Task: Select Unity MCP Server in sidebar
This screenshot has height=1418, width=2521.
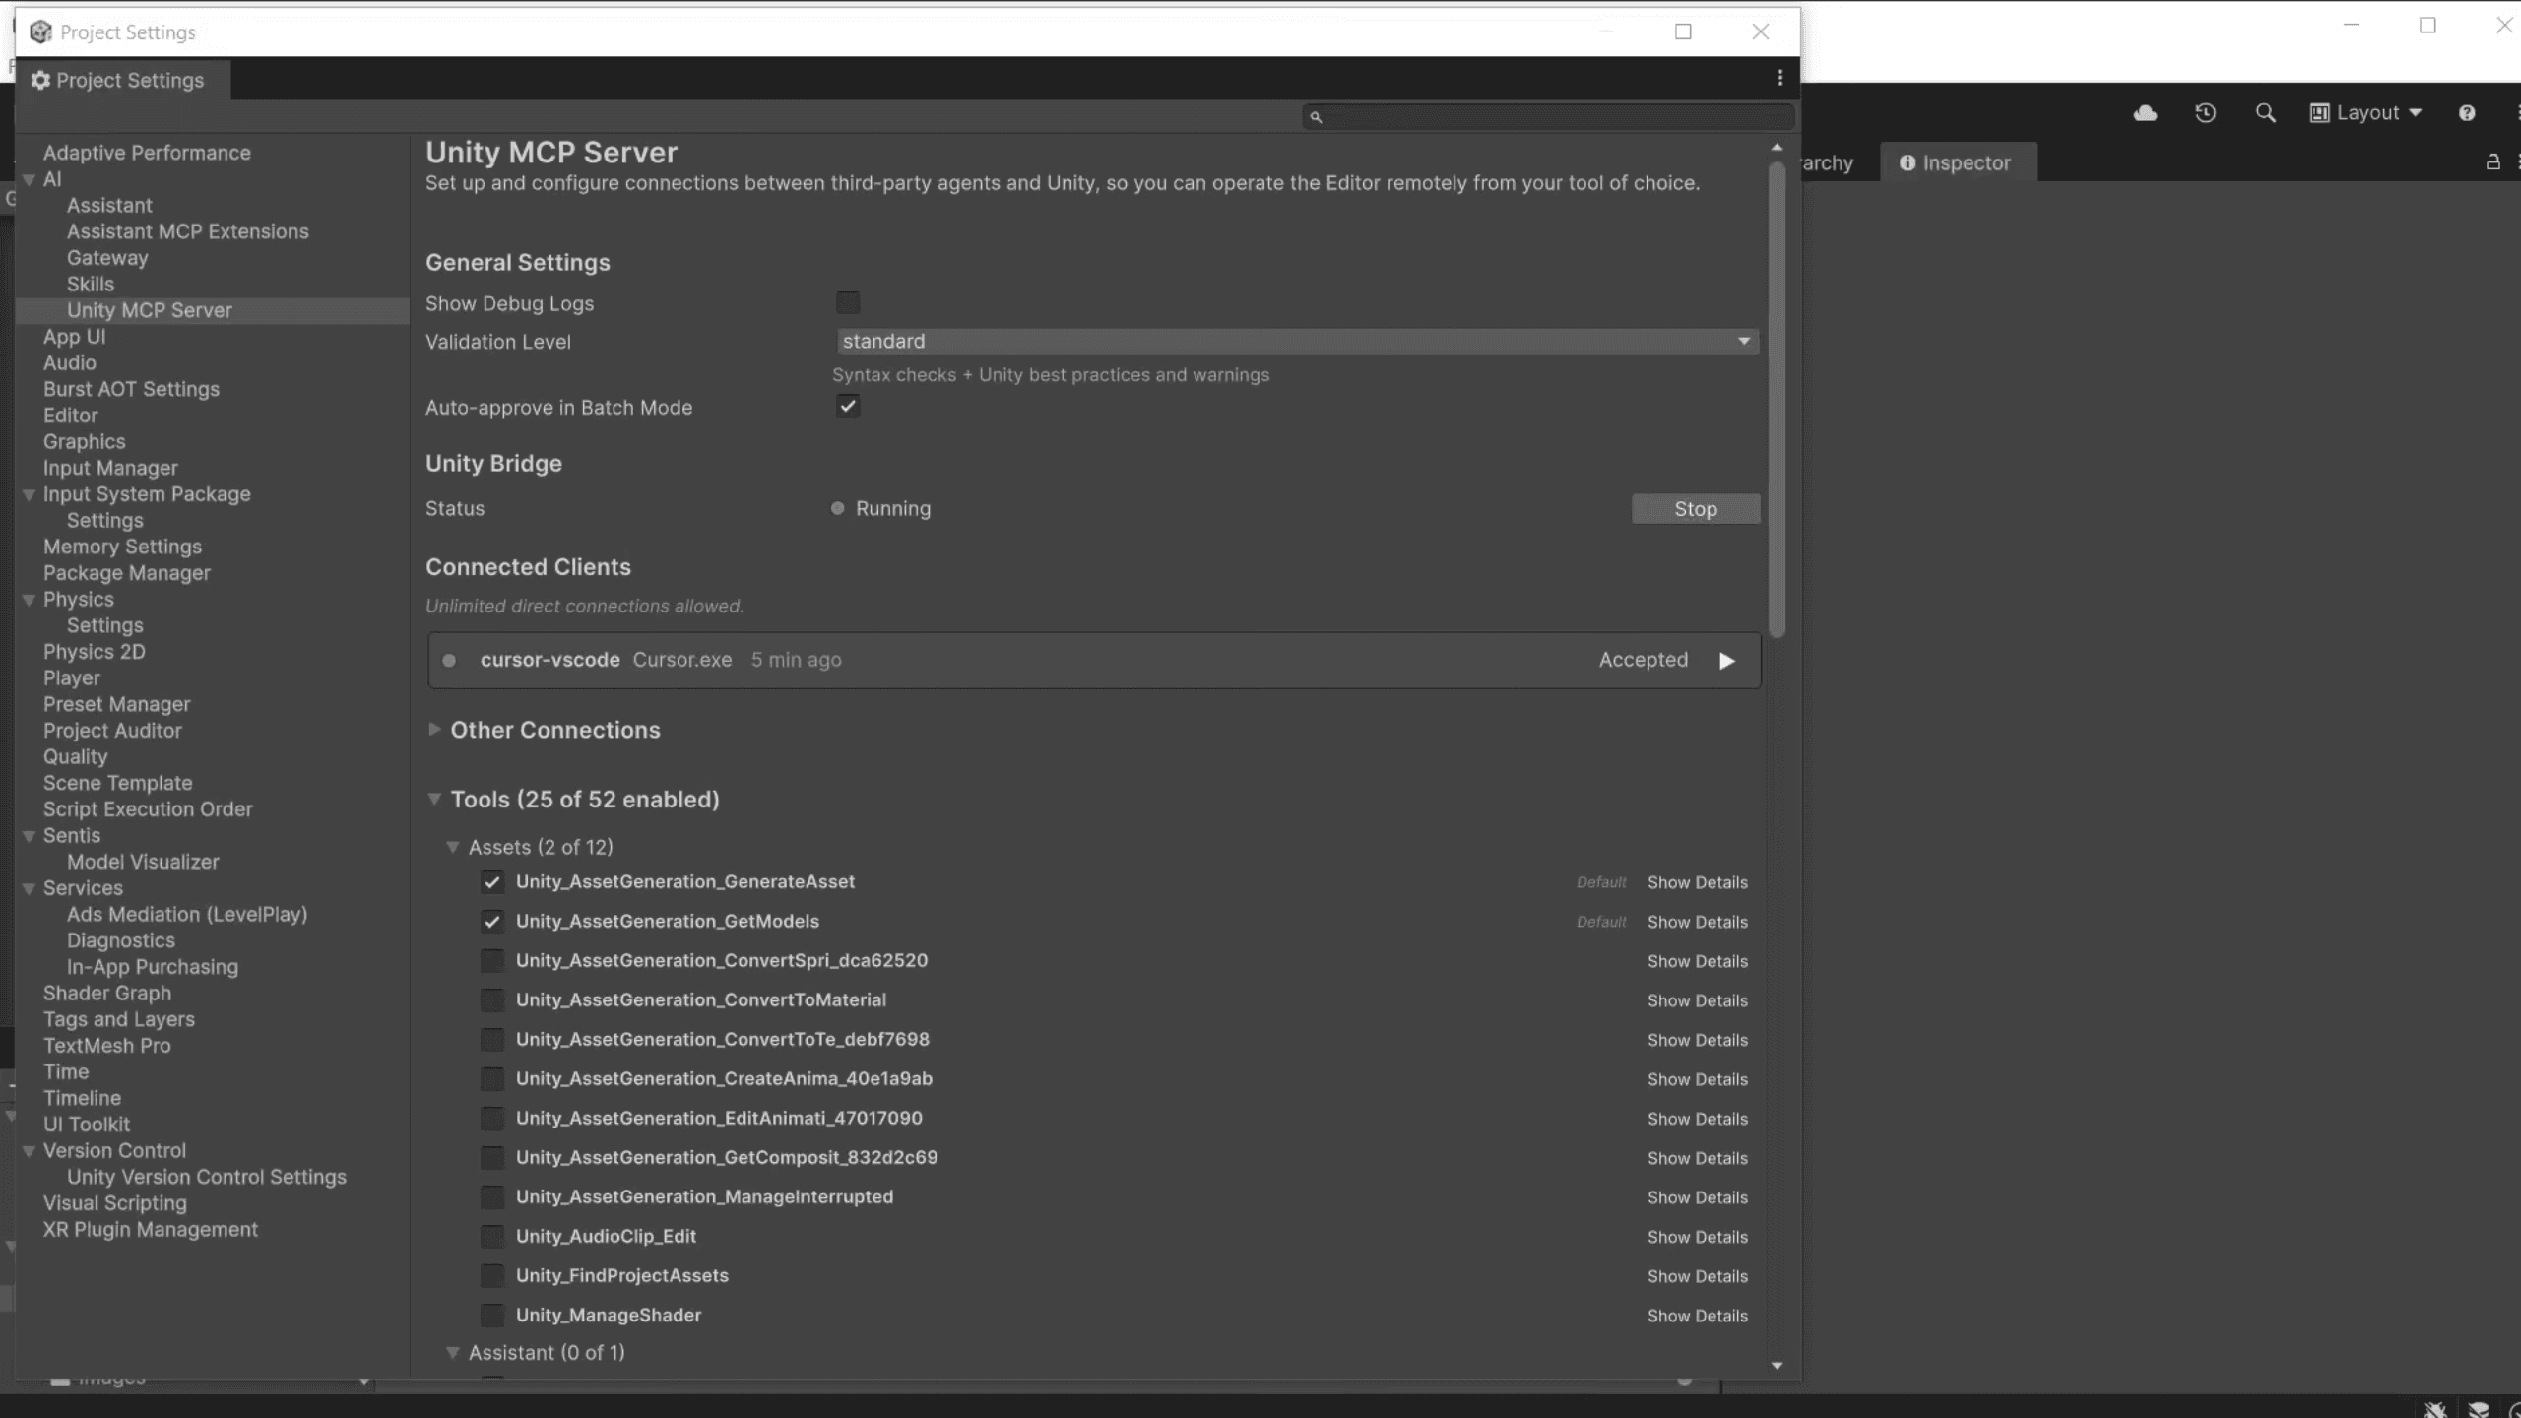Action: pyautogui.click(x=150, y=310)
